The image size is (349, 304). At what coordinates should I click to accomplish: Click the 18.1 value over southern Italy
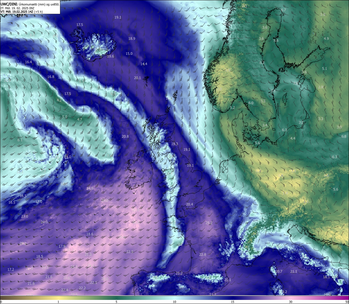coord(326,277)
